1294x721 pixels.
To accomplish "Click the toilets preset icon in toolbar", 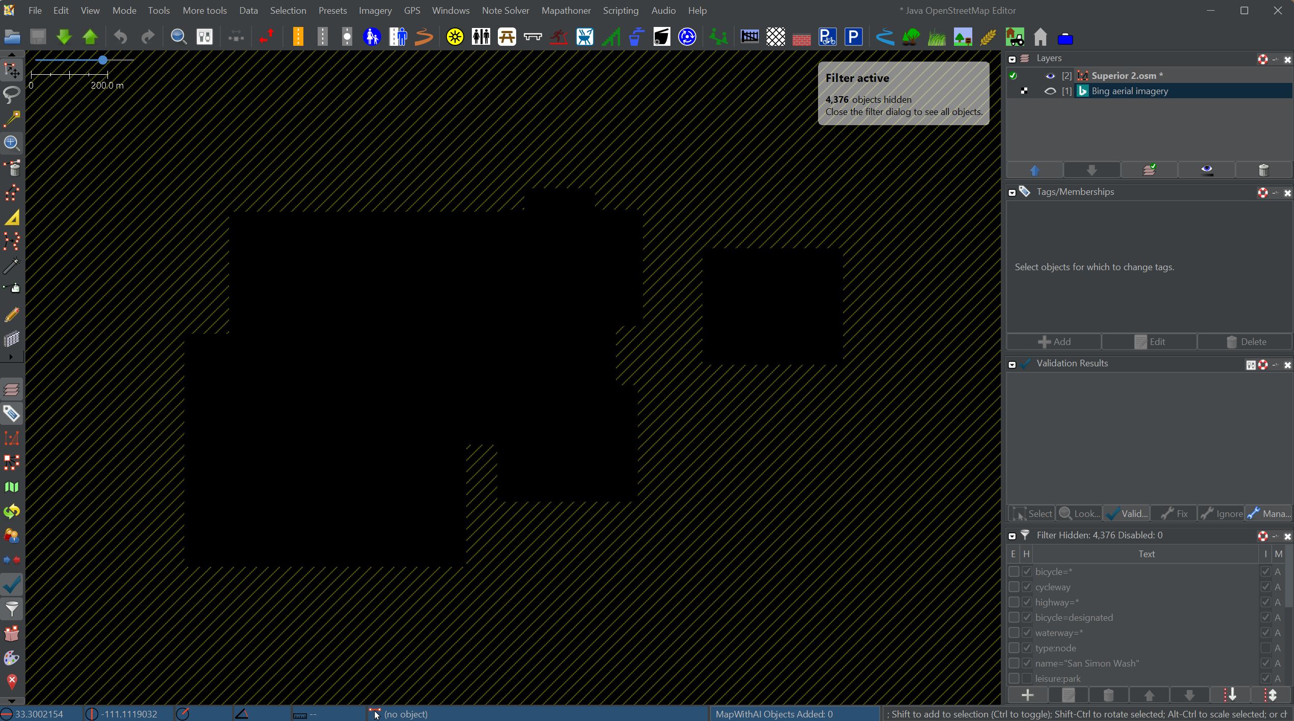I will coord(481,37).
